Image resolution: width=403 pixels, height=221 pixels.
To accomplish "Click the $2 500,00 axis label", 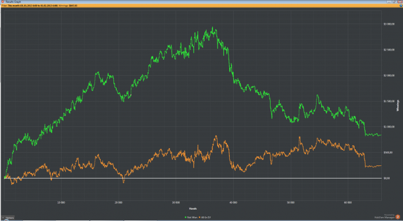I will (389, 50).
